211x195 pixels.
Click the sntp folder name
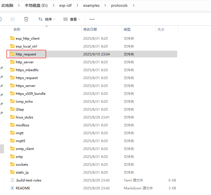[x=19, y=157]
